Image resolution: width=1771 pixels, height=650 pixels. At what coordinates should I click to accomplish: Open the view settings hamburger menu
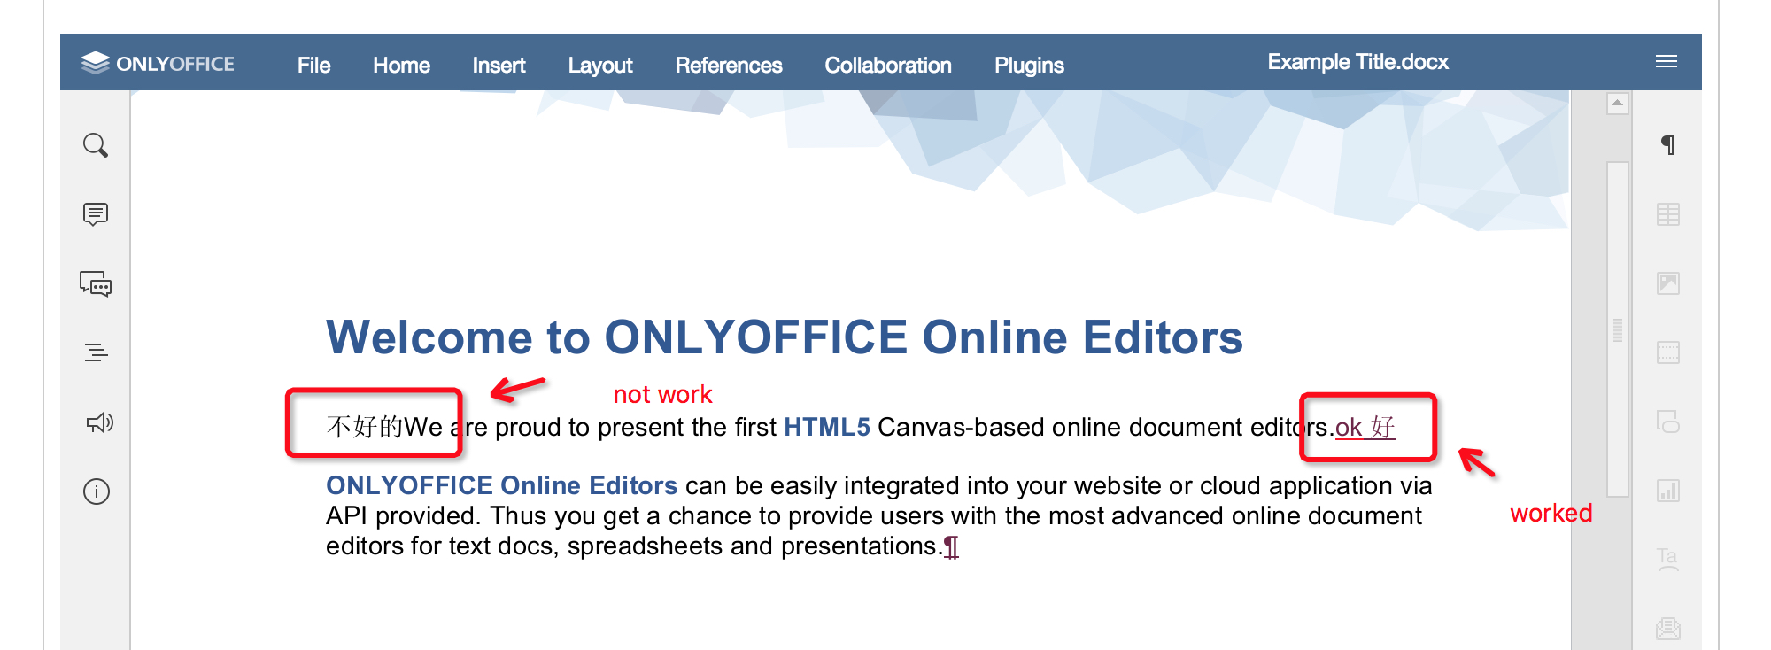(x=1667, y=61)
